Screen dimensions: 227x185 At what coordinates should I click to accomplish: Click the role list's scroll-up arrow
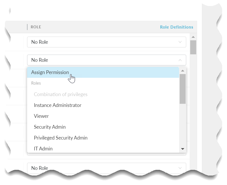point(183,70)
